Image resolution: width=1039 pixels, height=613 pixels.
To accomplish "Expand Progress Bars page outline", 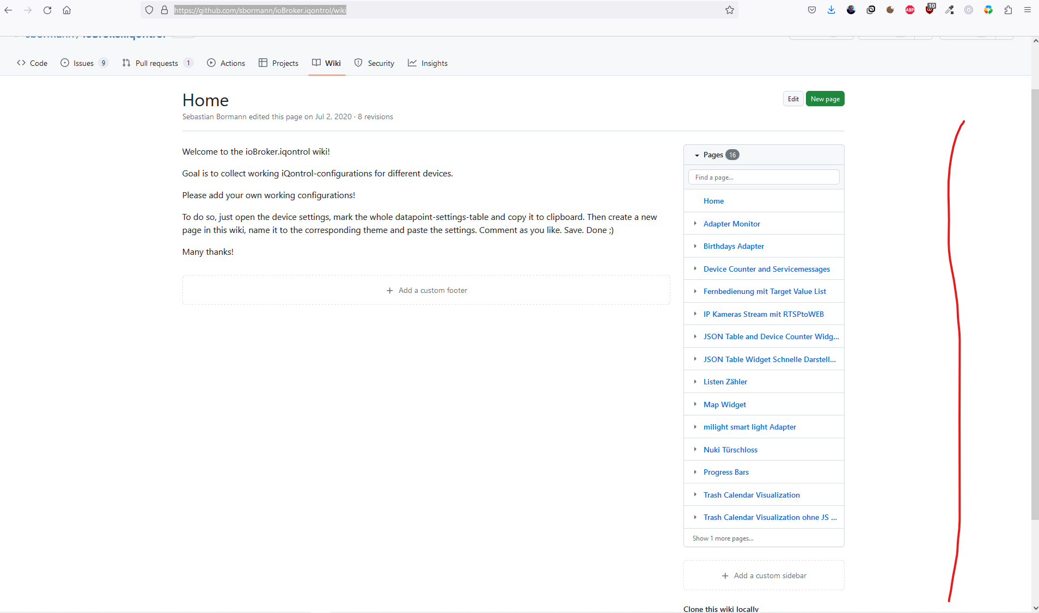I will pyautogui.click(x=695, y=472).
